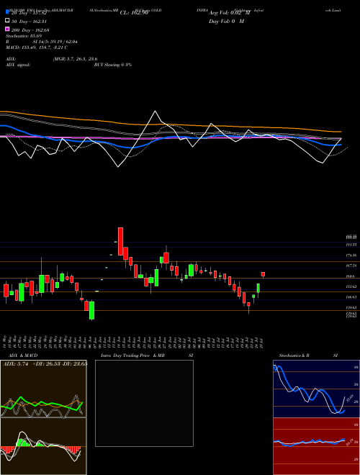Click the 'BUY Slowing @ 5%' signal text
Viewport: 360px width, 475px height.
113,65
